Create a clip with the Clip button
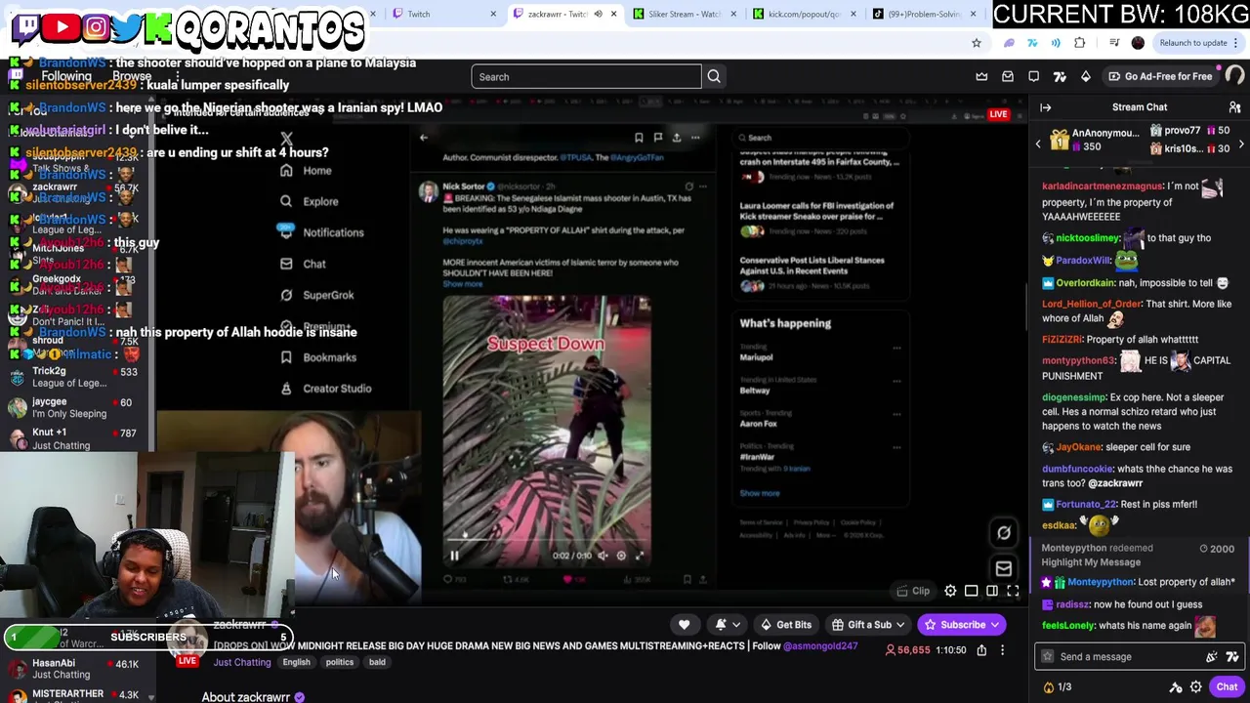This screenshot has width=1250, height=703. click(x=913, y=591)
